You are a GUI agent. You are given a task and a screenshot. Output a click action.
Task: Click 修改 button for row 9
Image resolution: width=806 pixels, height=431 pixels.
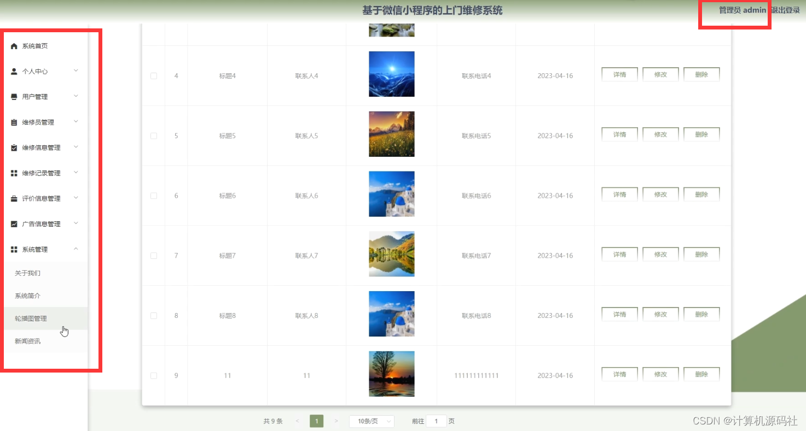[x=660, y=374]
